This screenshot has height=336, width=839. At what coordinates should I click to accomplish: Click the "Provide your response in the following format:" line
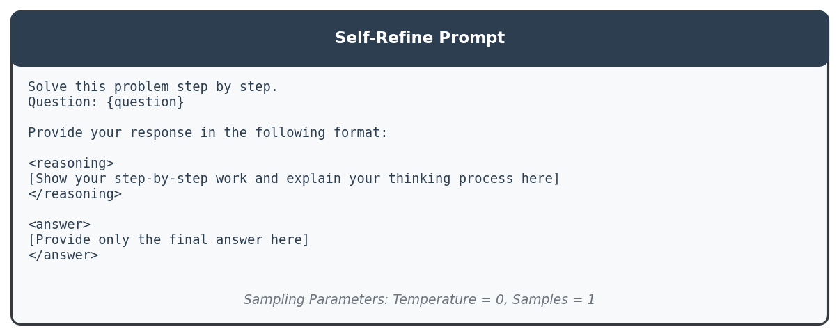coord(207,133)
